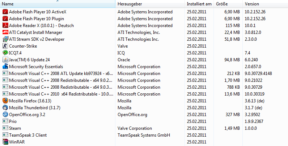Click version 3.0.812.0 cell
Image resolution: width=288 pixels, height=146 pixels.
pos(253,32)
